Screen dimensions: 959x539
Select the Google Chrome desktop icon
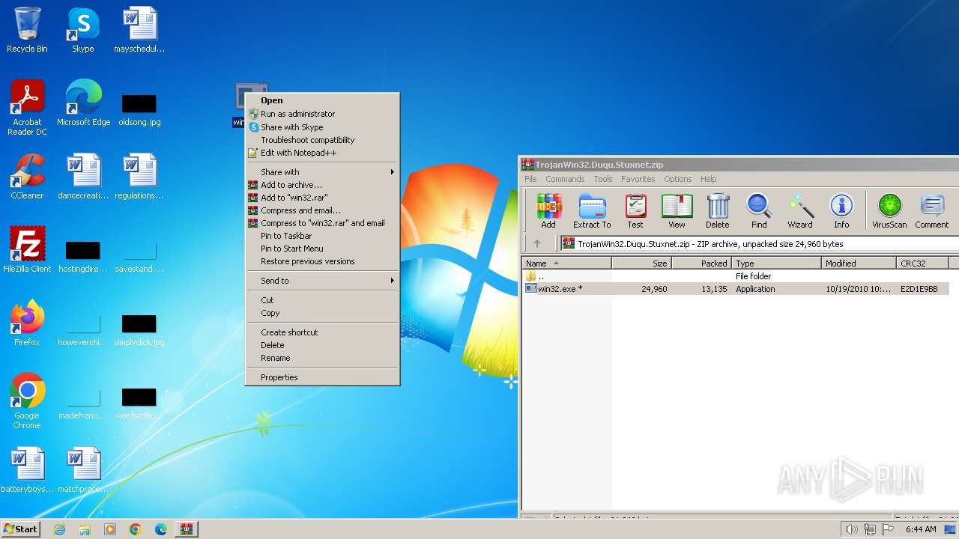27,401
